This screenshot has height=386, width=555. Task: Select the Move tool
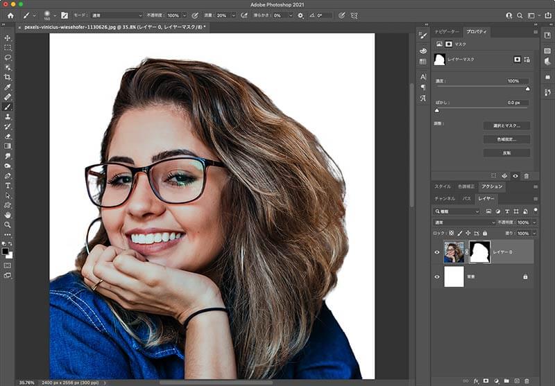[x=8, y=38]
